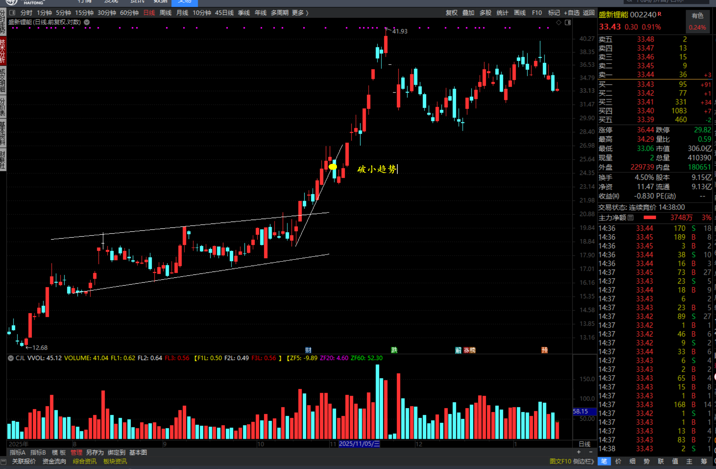Expand CJL indicator dropdown arrow

[11, 358]
